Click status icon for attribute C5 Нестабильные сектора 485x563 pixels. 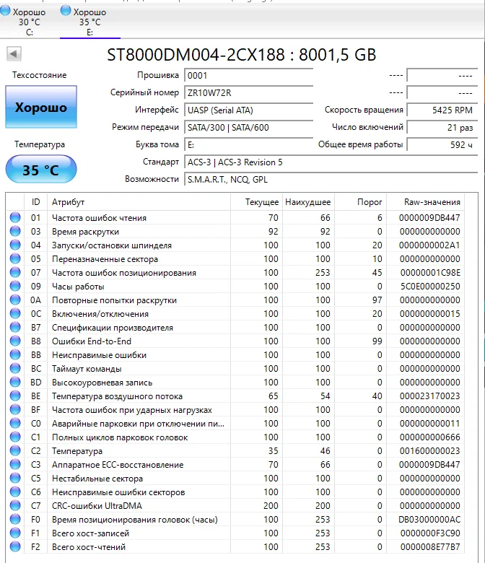pyautogui.click(x=15, y=479)
